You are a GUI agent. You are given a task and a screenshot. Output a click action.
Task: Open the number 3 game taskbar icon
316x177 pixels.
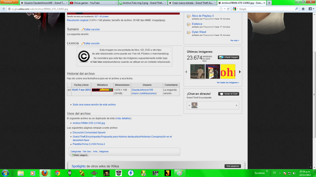(x=168, y=173)
